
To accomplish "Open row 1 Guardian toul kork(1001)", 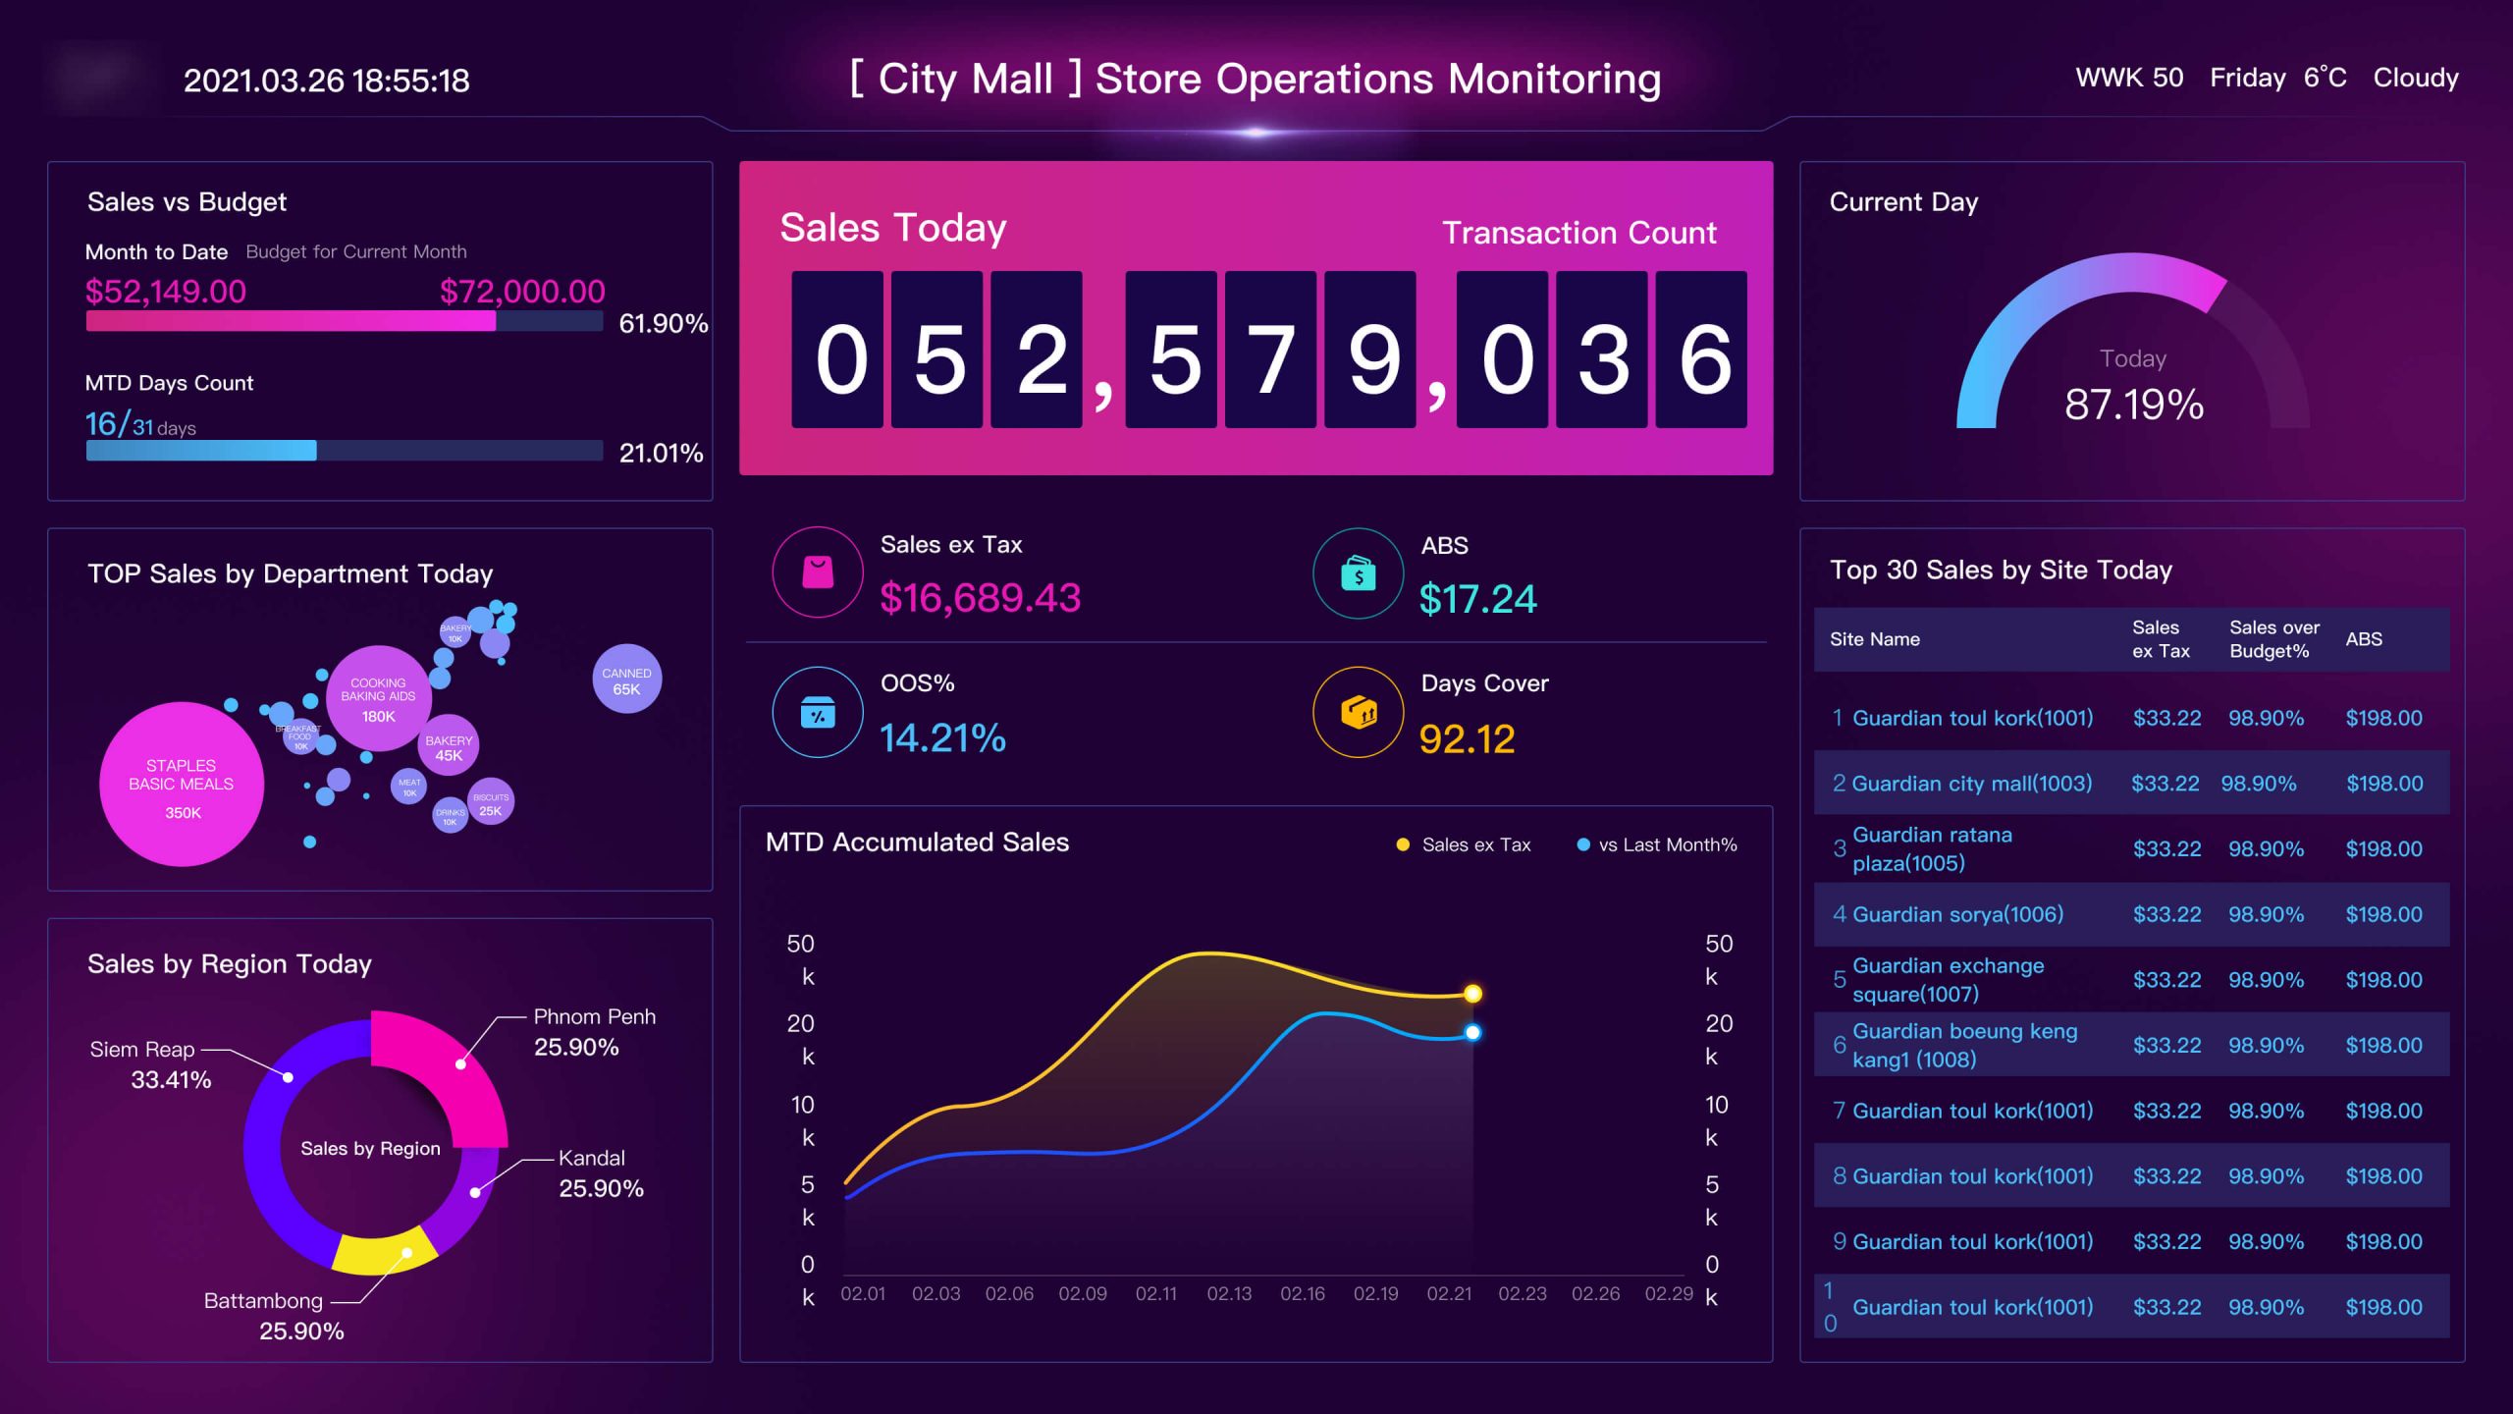I will (2131, 718).
